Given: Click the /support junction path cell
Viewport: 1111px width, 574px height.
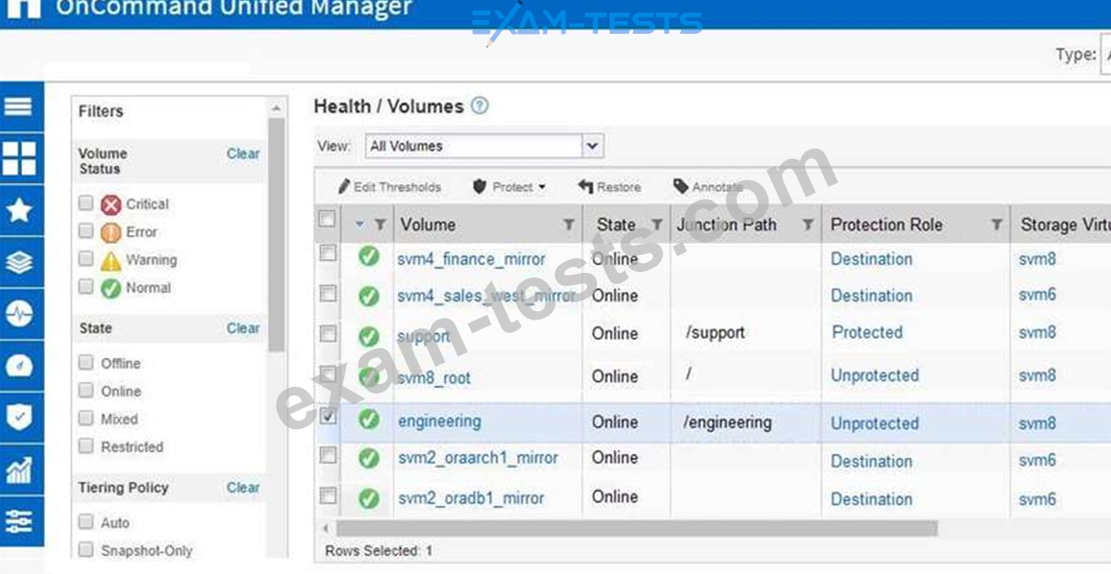Looking at the screenshot, I should click(x=715, y=333).
